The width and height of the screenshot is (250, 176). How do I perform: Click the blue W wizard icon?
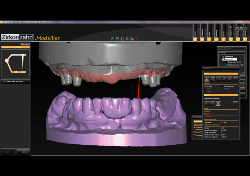[x=112, y=39]
